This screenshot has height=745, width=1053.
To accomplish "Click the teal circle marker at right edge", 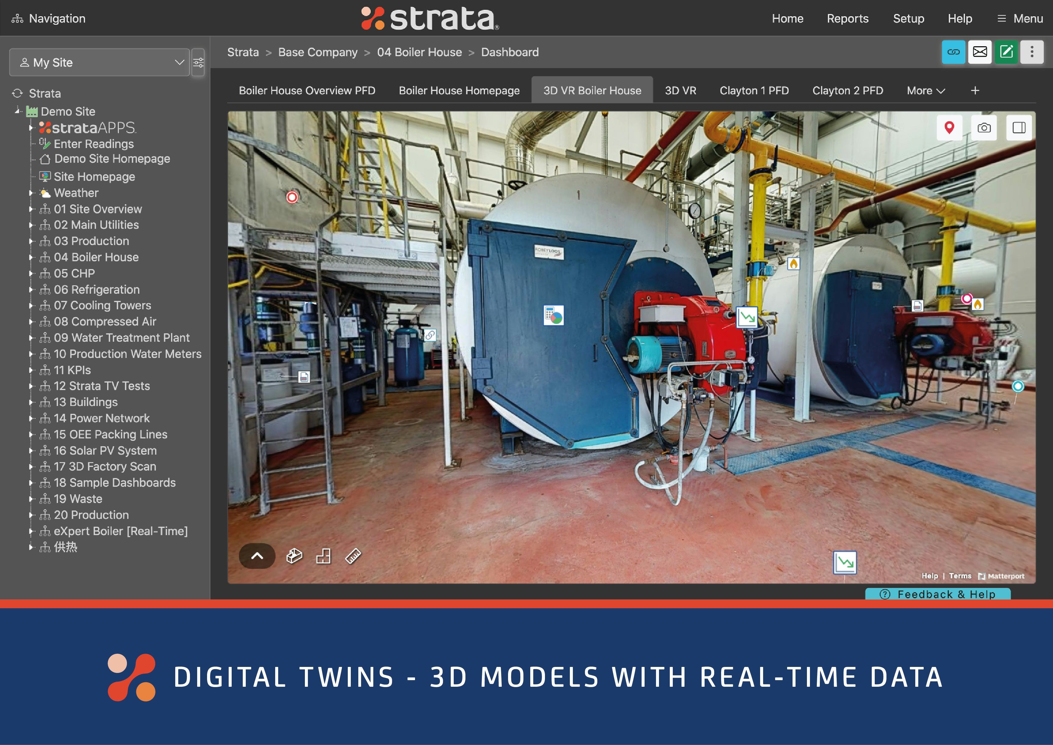I will click(x=1018, y=386).
